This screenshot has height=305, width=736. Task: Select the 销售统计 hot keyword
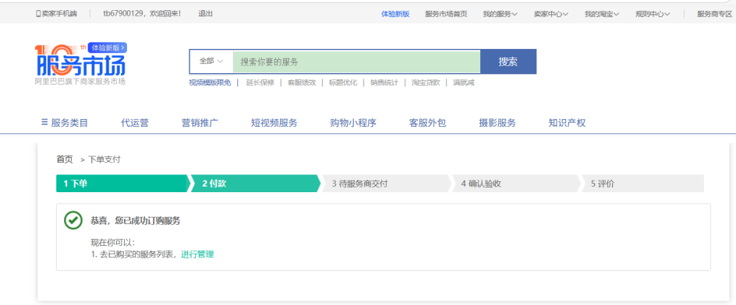click(x=384, y=83)
